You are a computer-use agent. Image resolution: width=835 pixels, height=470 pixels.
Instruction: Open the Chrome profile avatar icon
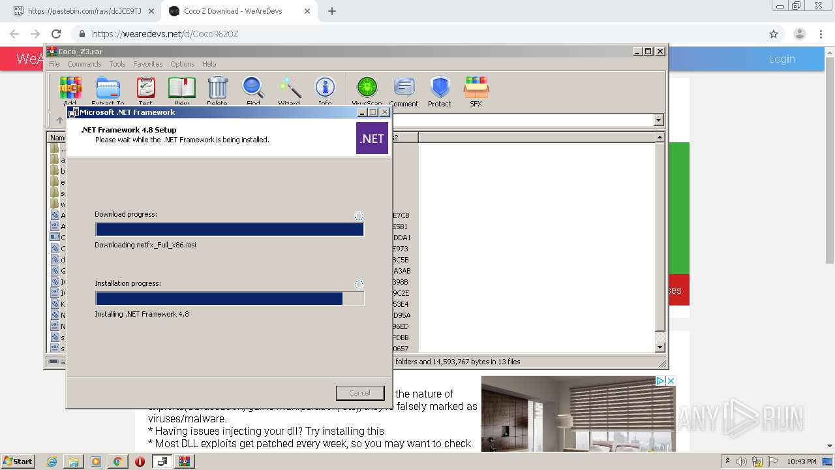pos(799,34)
